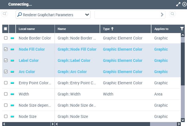Select the Arc Color local name

click(x=27, y=72)
